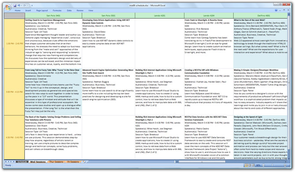The height and width of the screenshot is (172, 295).
Task: Switch to Thur Sessions sheet tab
Action: point(56,162)
